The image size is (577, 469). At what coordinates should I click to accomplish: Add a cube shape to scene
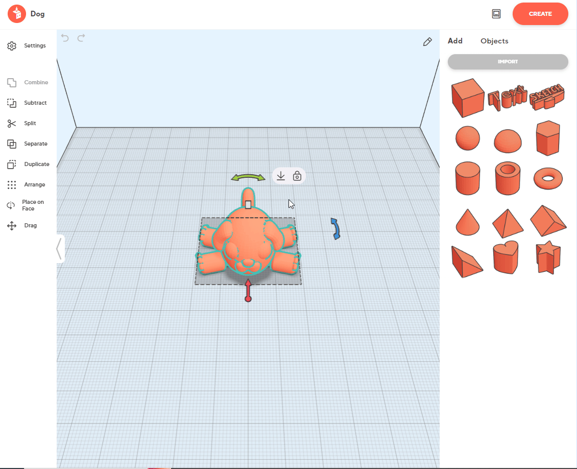[x=467, y=98]
